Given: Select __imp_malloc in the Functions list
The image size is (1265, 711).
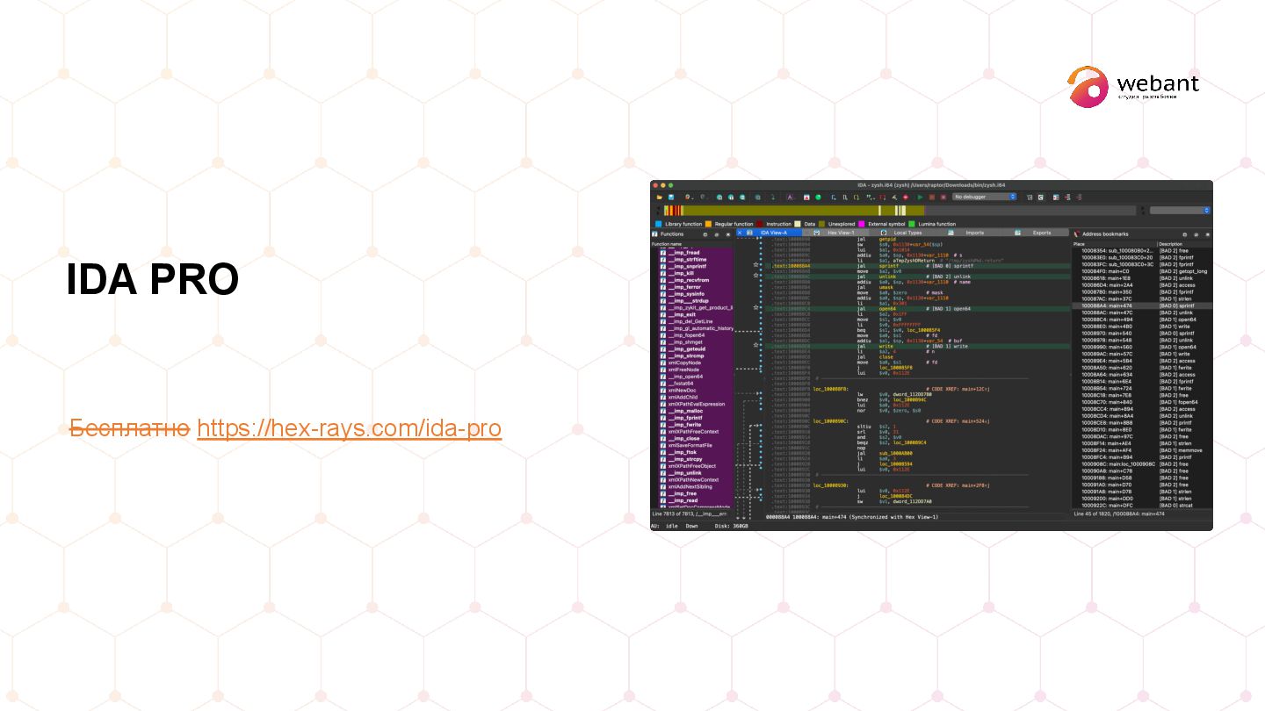Looking at the screenshot, I should tap(696, 411).
